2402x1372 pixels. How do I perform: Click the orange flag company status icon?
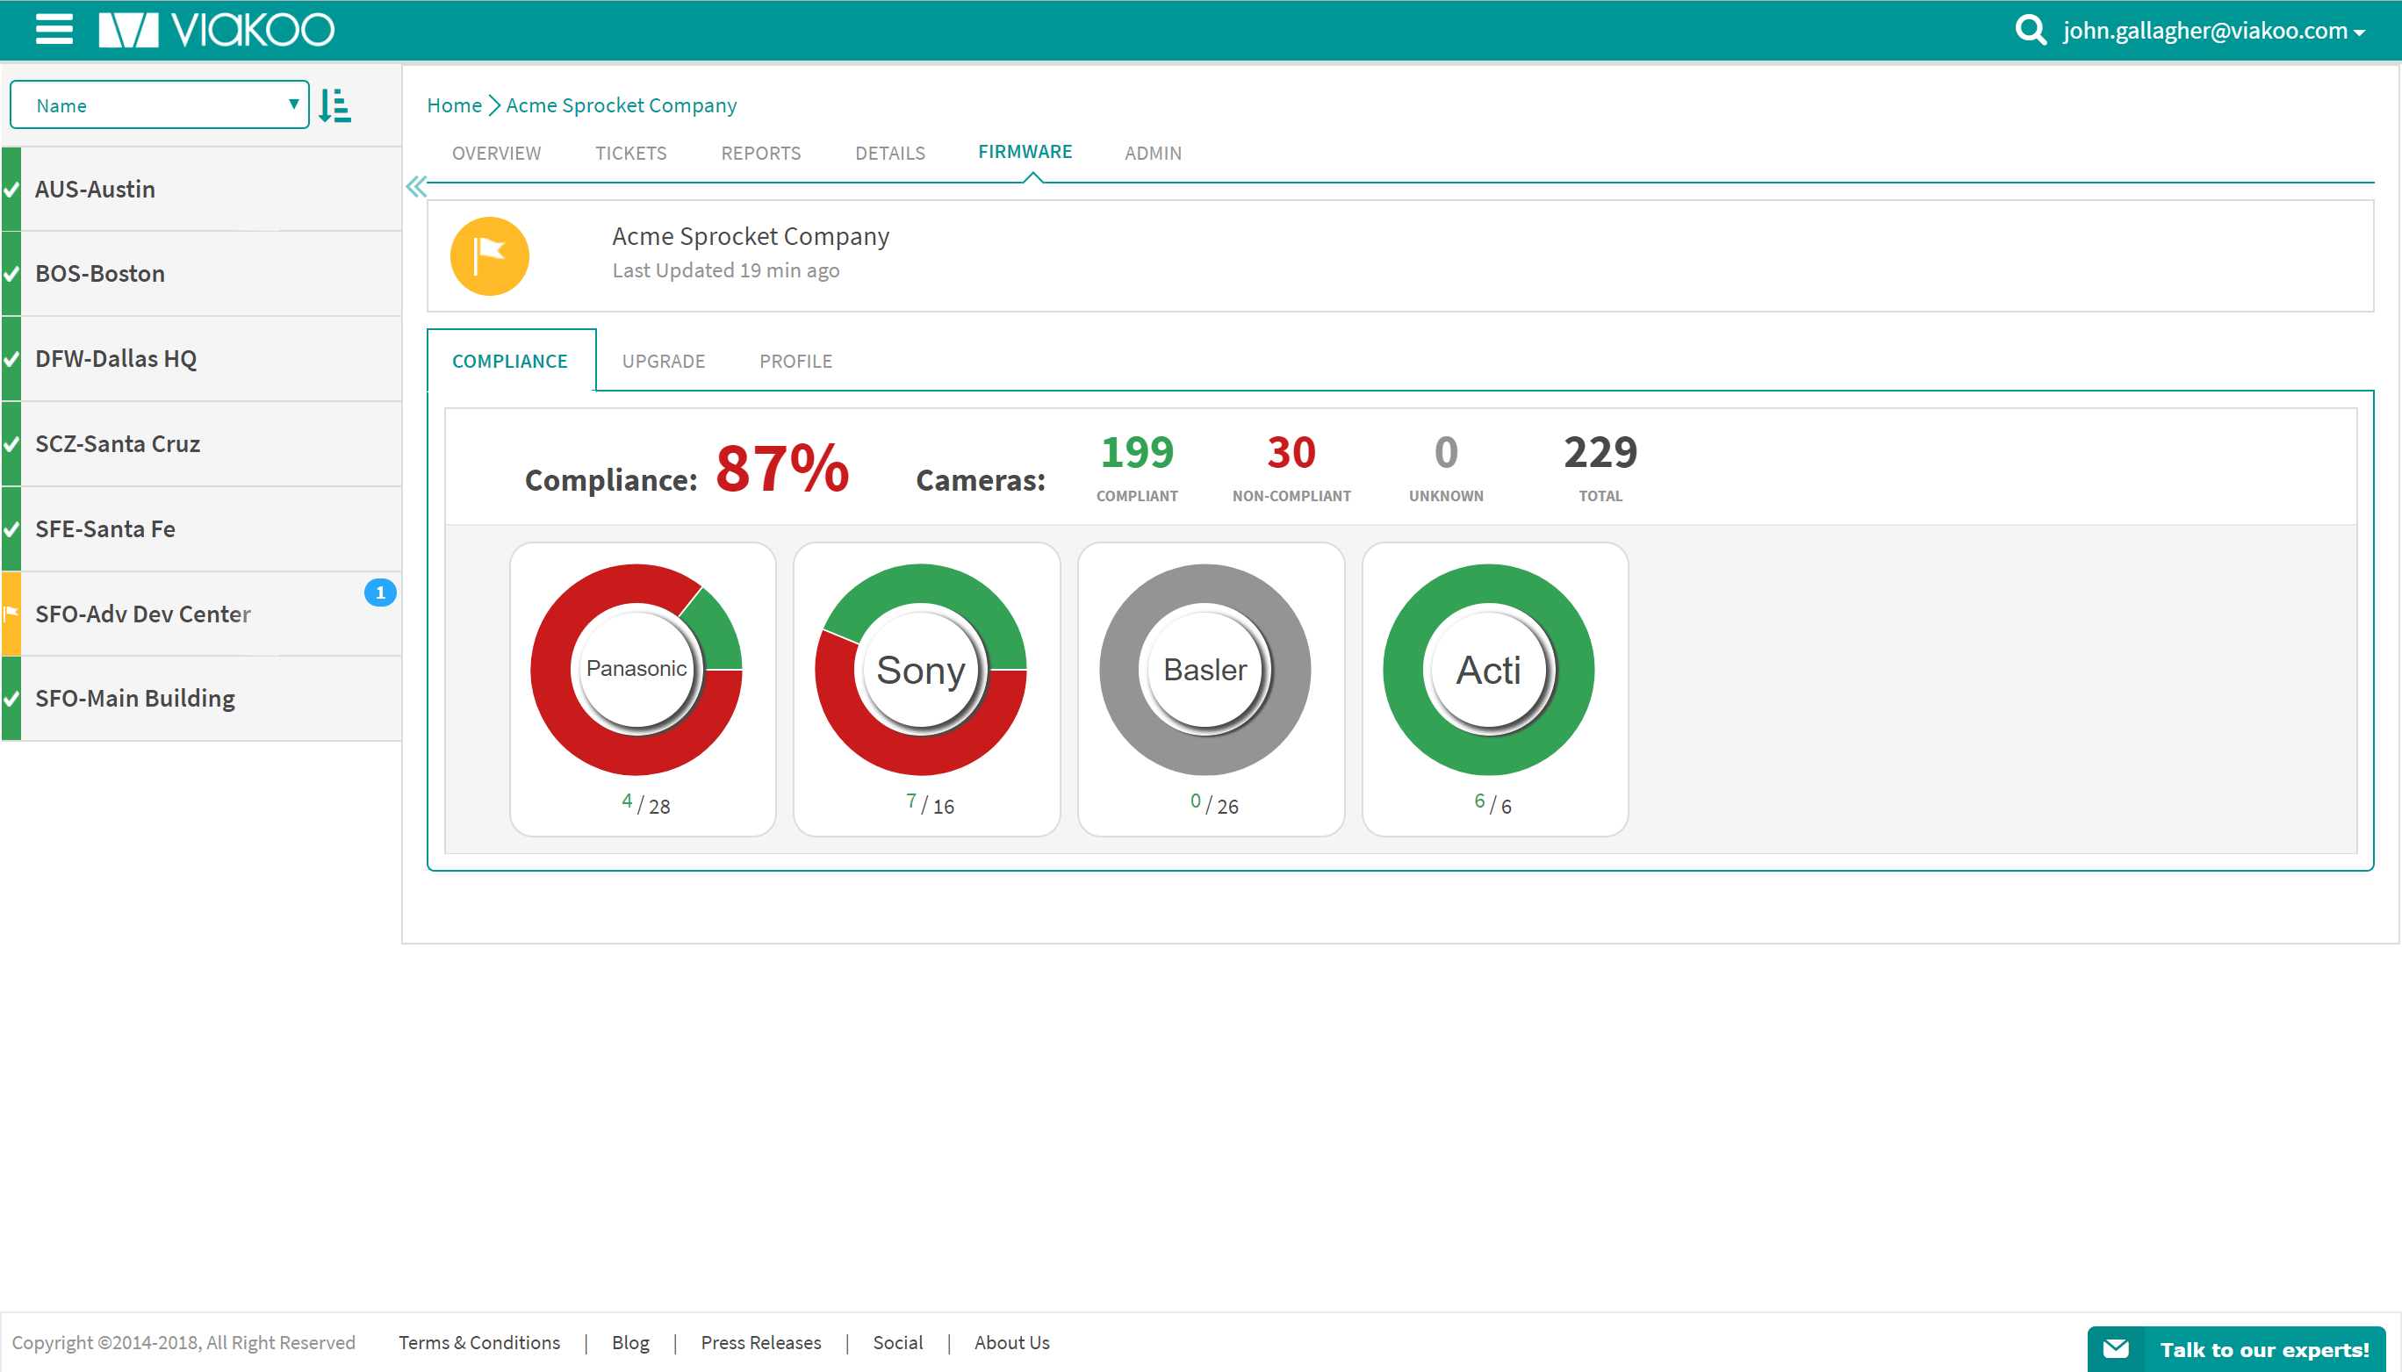489,256
